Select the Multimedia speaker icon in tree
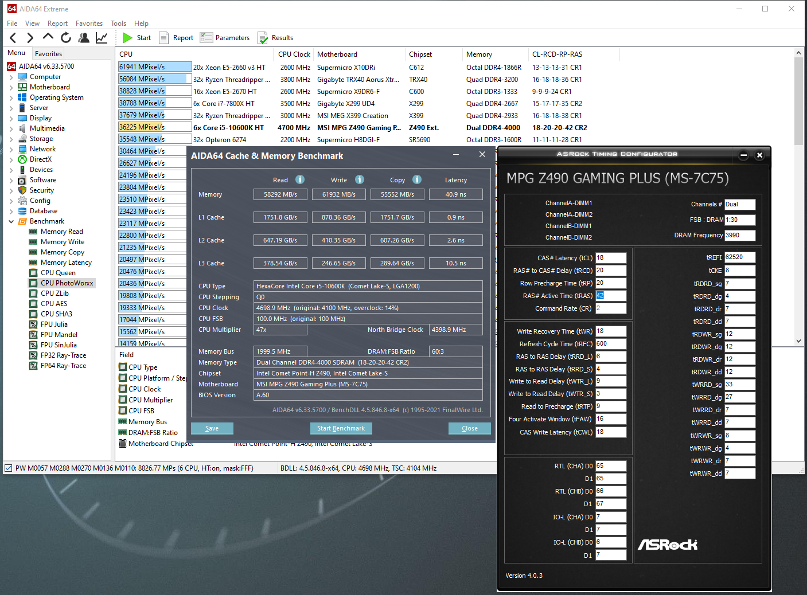The image size is (807, 595). 22,128
